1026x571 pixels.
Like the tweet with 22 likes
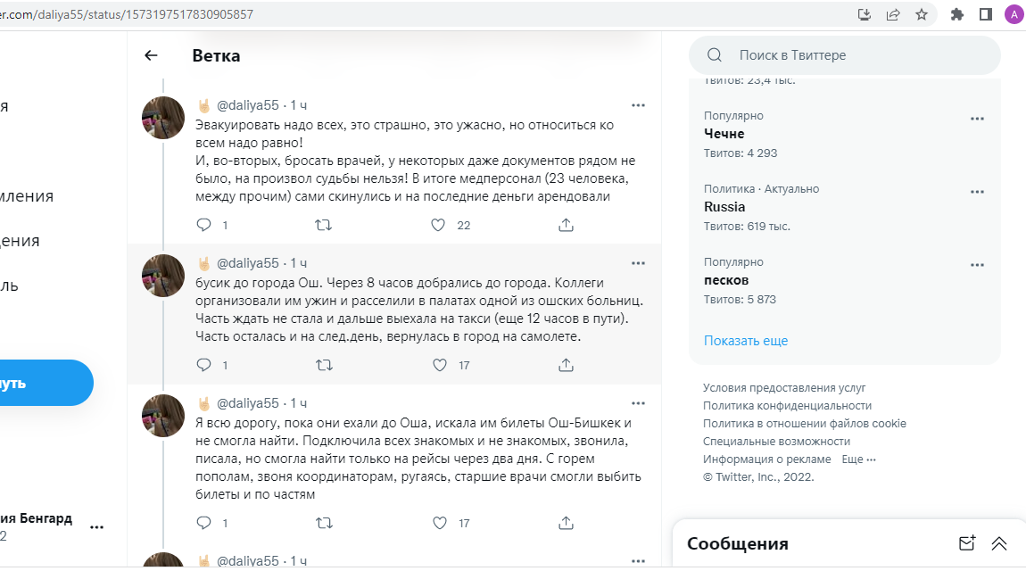(x=438, y=226)
